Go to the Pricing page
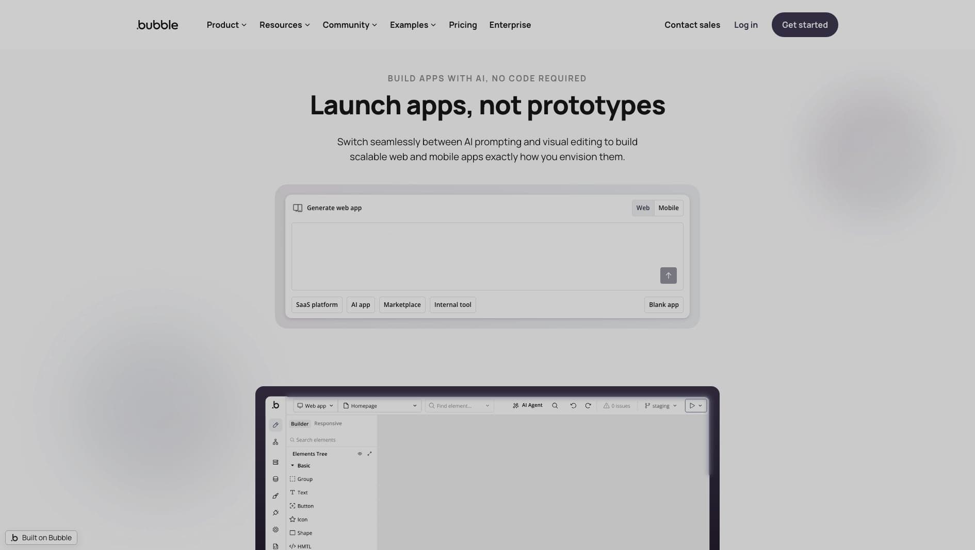 click(x=463, y=25)
